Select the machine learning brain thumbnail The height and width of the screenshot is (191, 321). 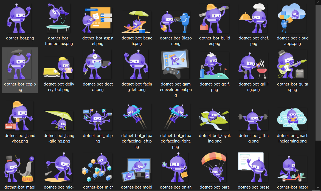click(292, 119)
